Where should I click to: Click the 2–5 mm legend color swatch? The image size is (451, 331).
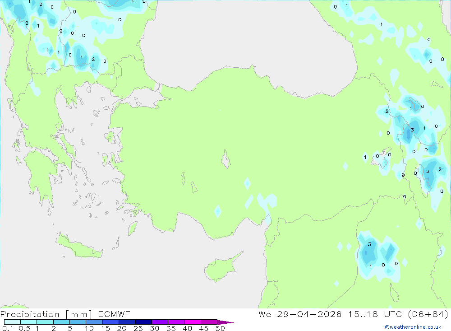[x=61, y=322]
